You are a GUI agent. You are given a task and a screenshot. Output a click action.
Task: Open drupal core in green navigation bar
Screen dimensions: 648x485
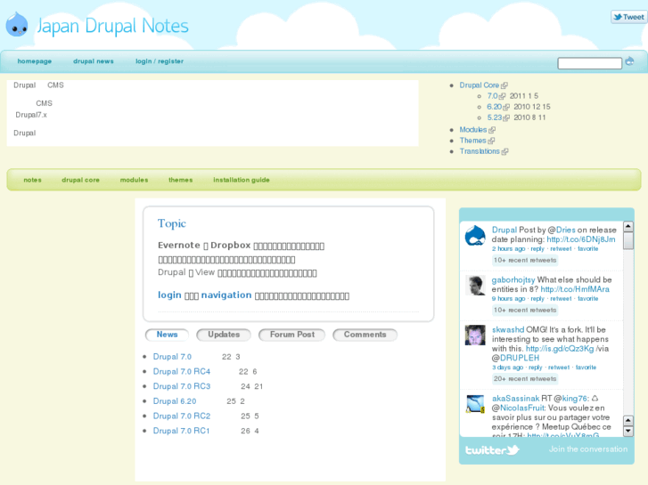click(80, 180)
